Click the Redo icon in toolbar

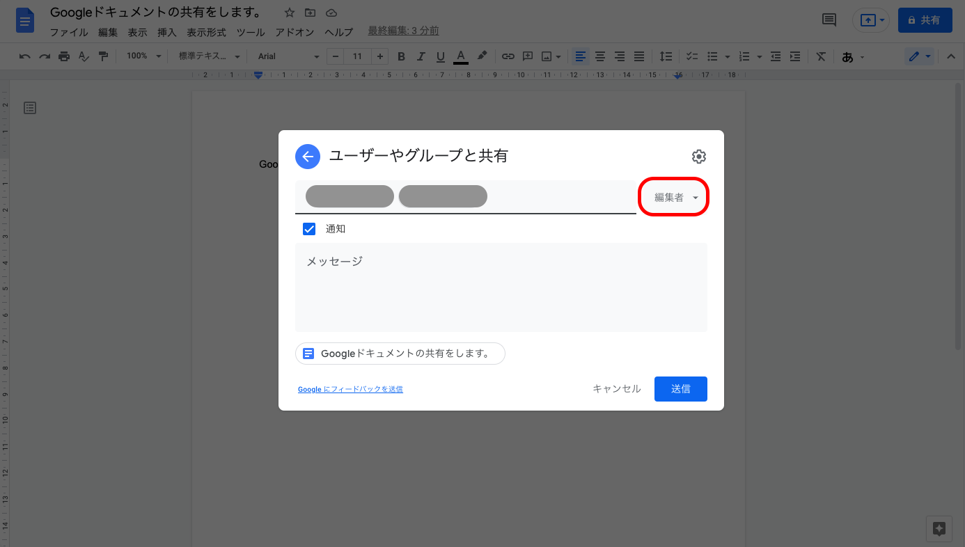pyautogui.click(x=45, y=56)
